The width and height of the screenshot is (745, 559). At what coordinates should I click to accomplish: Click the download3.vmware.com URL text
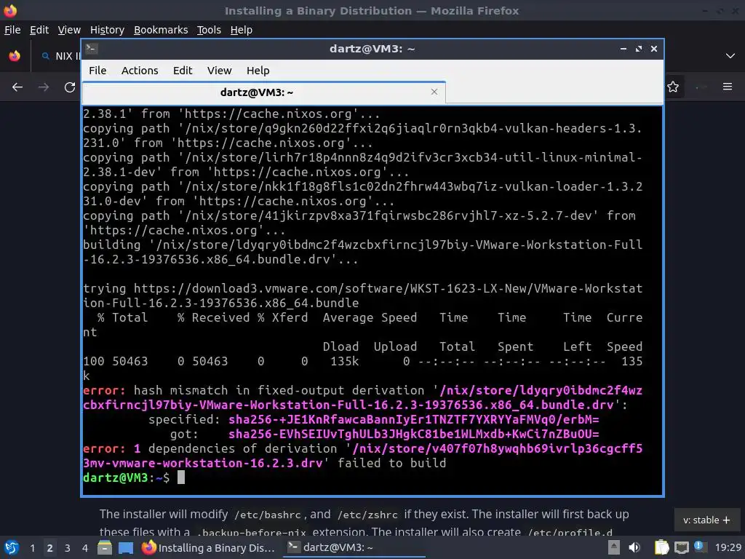tap(362, 296)
